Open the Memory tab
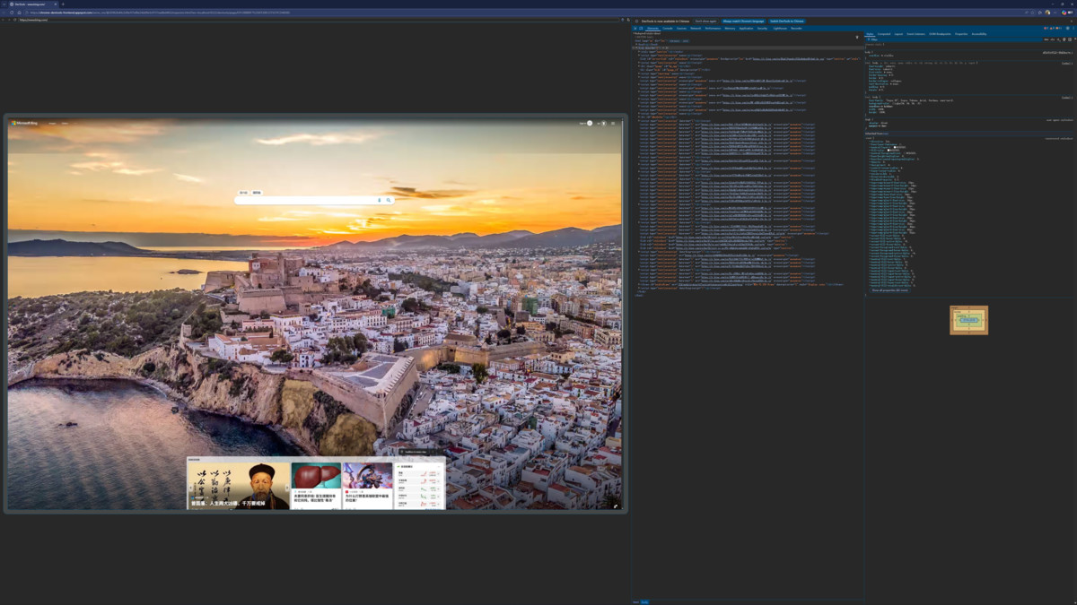This screenshot has width=1077, height=605. click(730, 28)
